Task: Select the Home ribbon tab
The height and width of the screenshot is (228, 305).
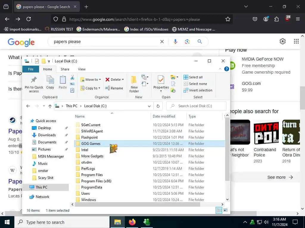Action: (48, 69)
